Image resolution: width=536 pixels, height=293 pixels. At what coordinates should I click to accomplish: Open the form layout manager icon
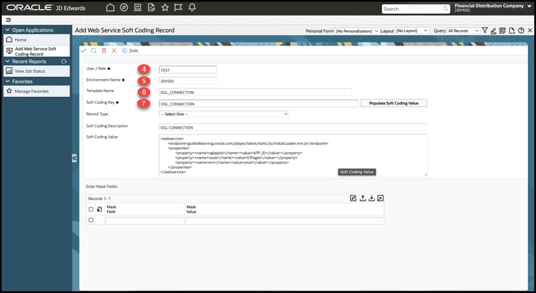pos(503,31)
